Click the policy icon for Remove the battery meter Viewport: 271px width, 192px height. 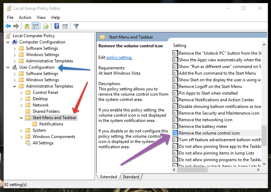click(175, 126)
